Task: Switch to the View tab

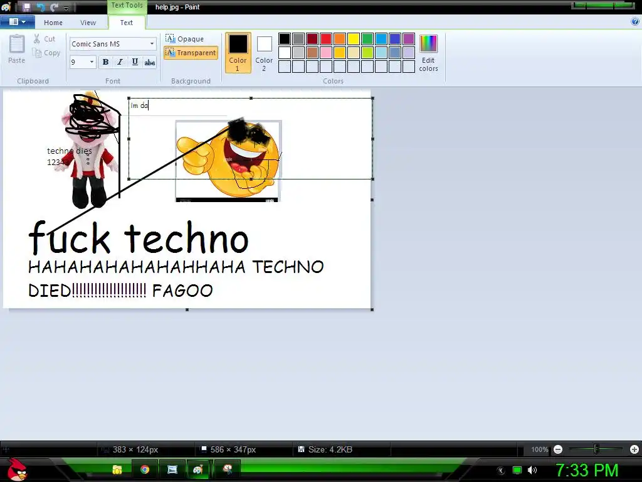Action: [x=88, y=23]
